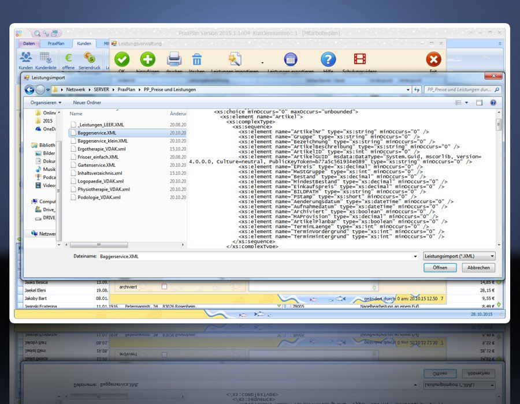Click the red Exit cross icon
The width and height of the screenshot is (520, 404).
(433, 59)
